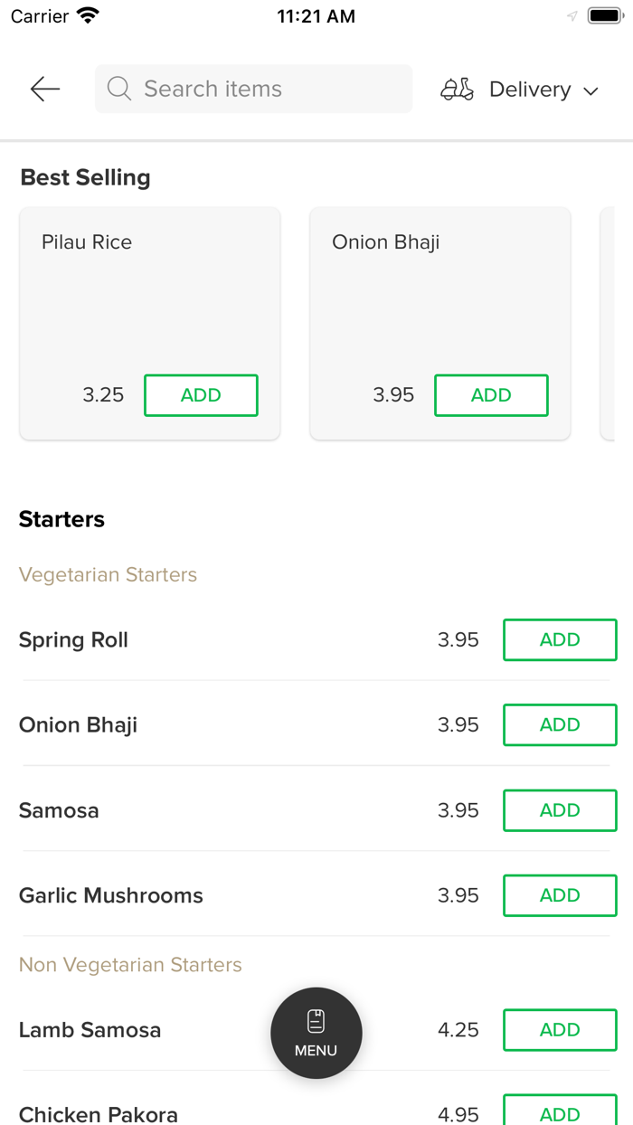The image size is (633, 1125).
Task: Select the Vegetarian Starters subheading
Action: pos(108,575)
